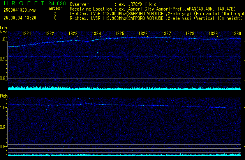Jump to the 1322 time tick
Viewport: 245px width, 160px height.
coord(49,34)
